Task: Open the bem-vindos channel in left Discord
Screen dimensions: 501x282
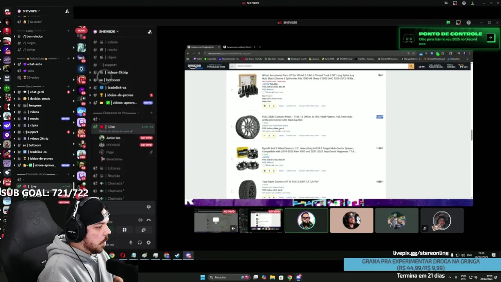Action: pyautogui.click(x=43, y=36)
